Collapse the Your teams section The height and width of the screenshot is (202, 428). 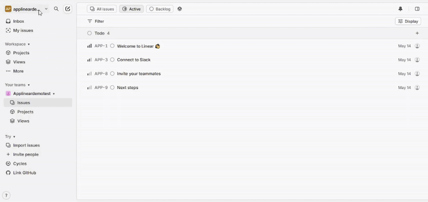[18, 85]
